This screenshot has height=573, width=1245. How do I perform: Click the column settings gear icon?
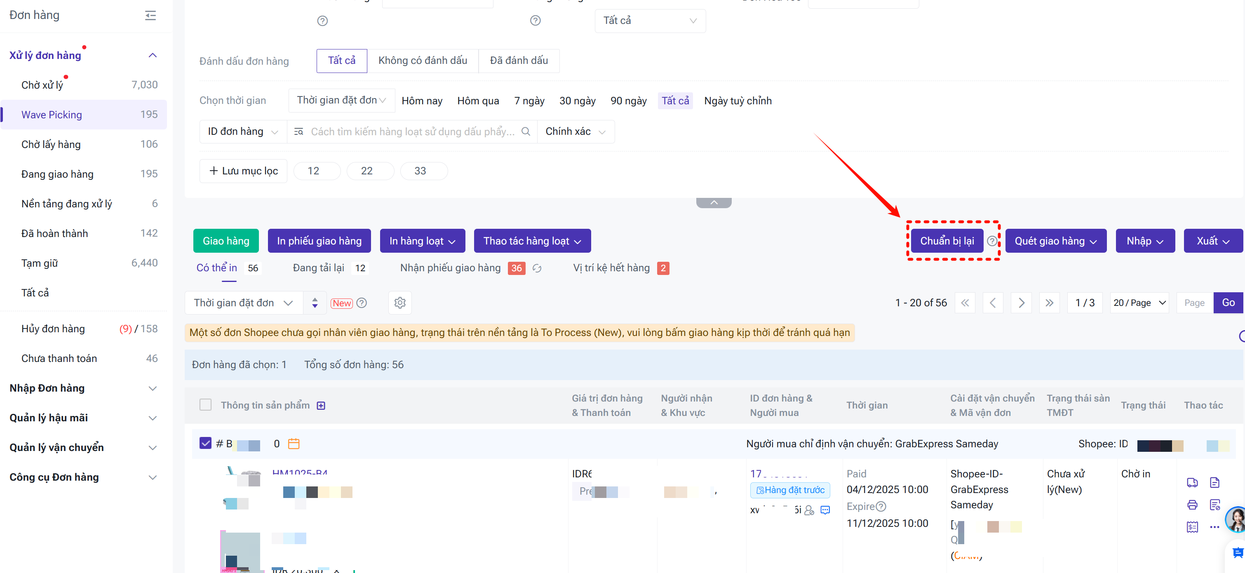pyautogui.click(x=400, y=303)
